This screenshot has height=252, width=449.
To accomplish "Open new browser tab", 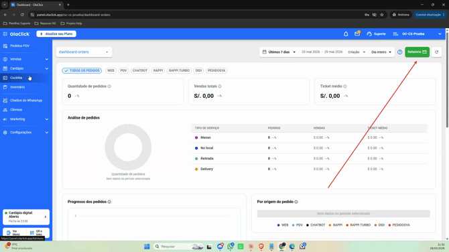I will (68, 5).
